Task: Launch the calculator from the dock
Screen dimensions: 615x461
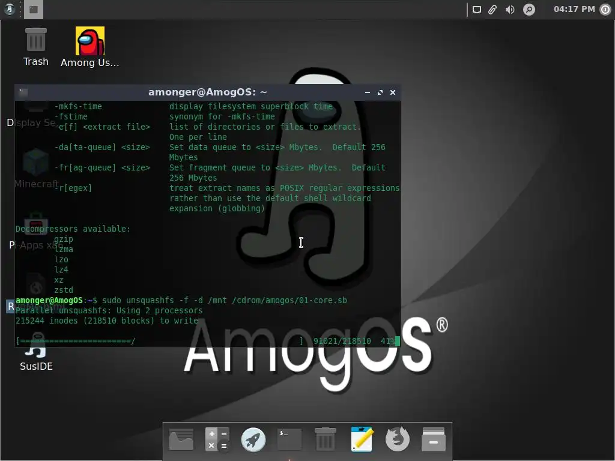Action: click(x=217, y=439)
